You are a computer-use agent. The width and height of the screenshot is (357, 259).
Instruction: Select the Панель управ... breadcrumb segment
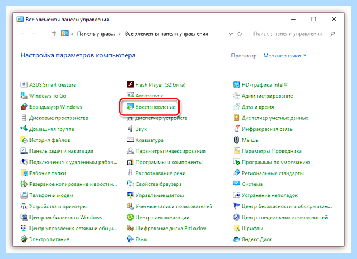[x=96, y=34]
